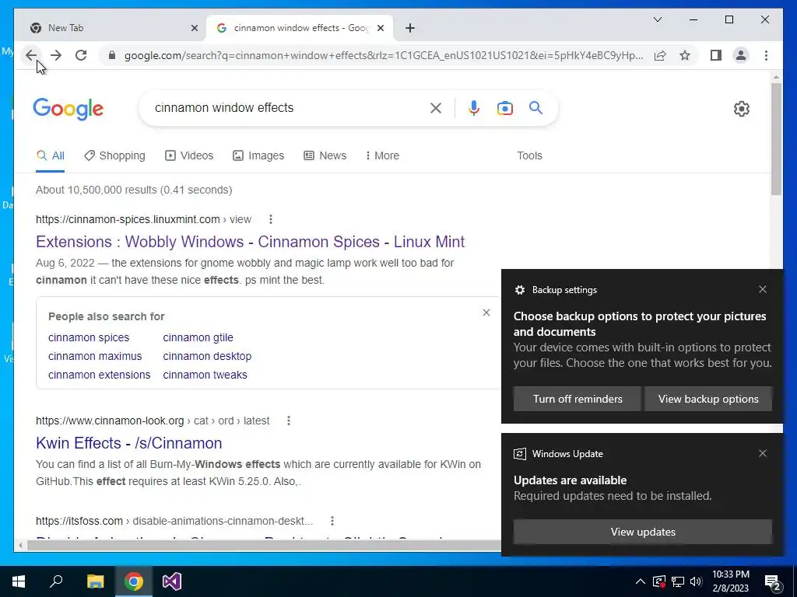Open the search Tools option
Viewport: 797px width, 597px height.
tap(529, 155)
